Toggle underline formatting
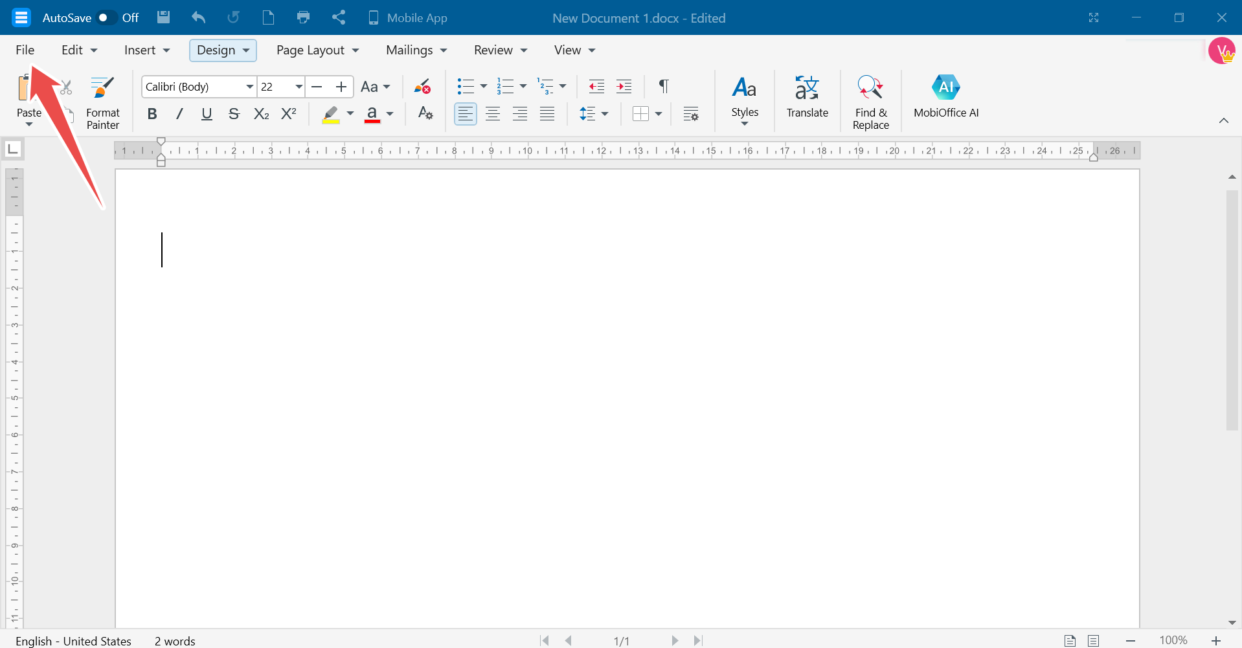The height and width of the screenshot is (648, 1242). point(207,114)
